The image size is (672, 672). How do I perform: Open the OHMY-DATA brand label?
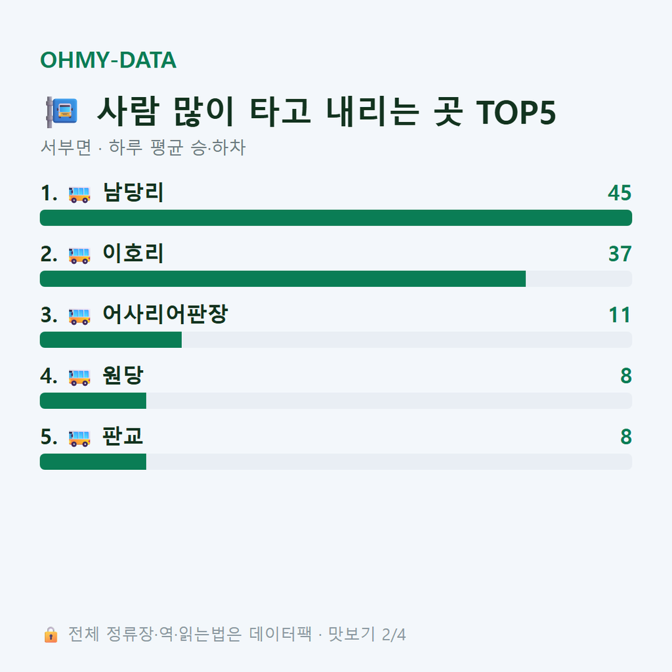[x=108, y=60]
